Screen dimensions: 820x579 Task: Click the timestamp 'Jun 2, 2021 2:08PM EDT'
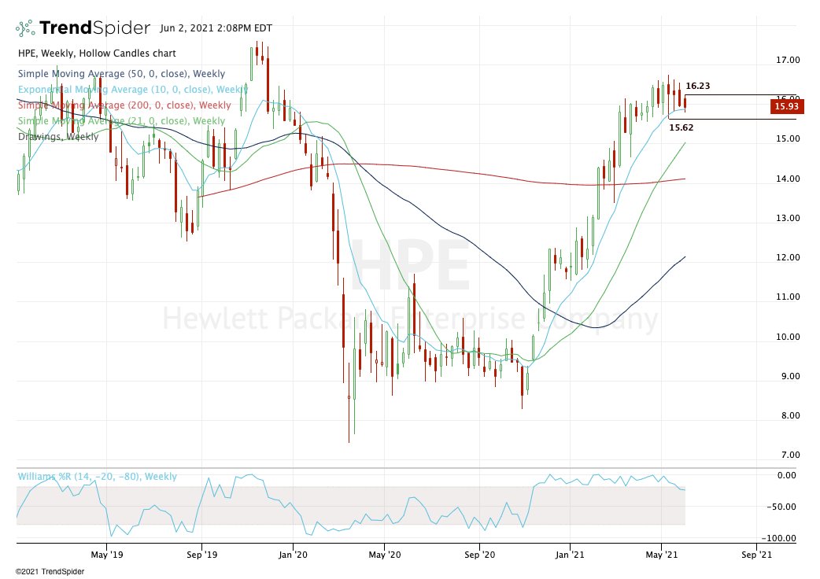point(216,28)
